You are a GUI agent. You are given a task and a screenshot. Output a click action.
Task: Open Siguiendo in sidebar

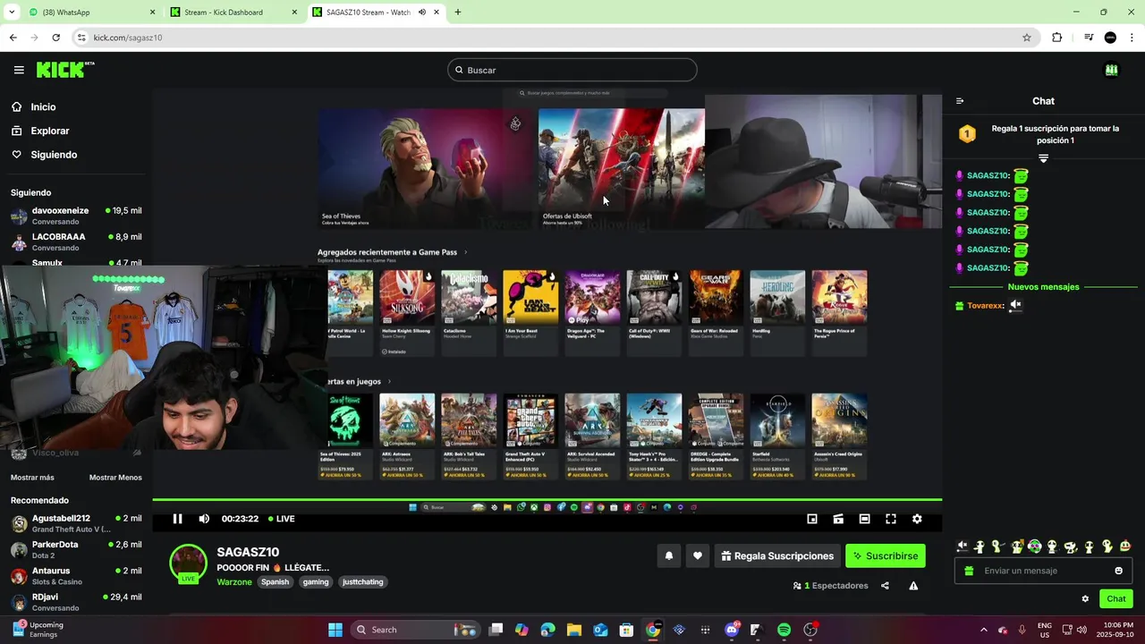click(54, 155)
